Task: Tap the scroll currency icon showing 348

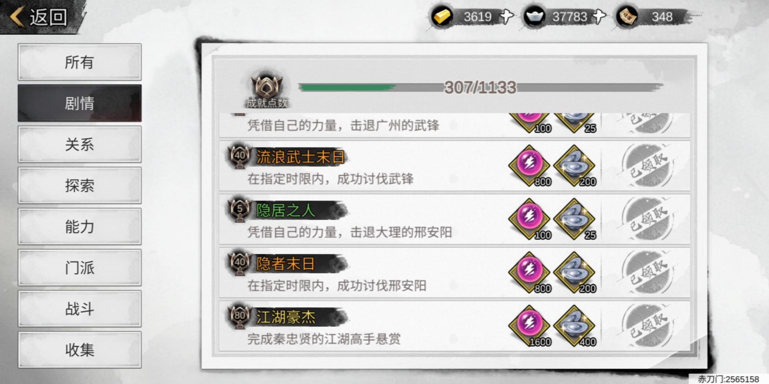Action: coord(627,16)
